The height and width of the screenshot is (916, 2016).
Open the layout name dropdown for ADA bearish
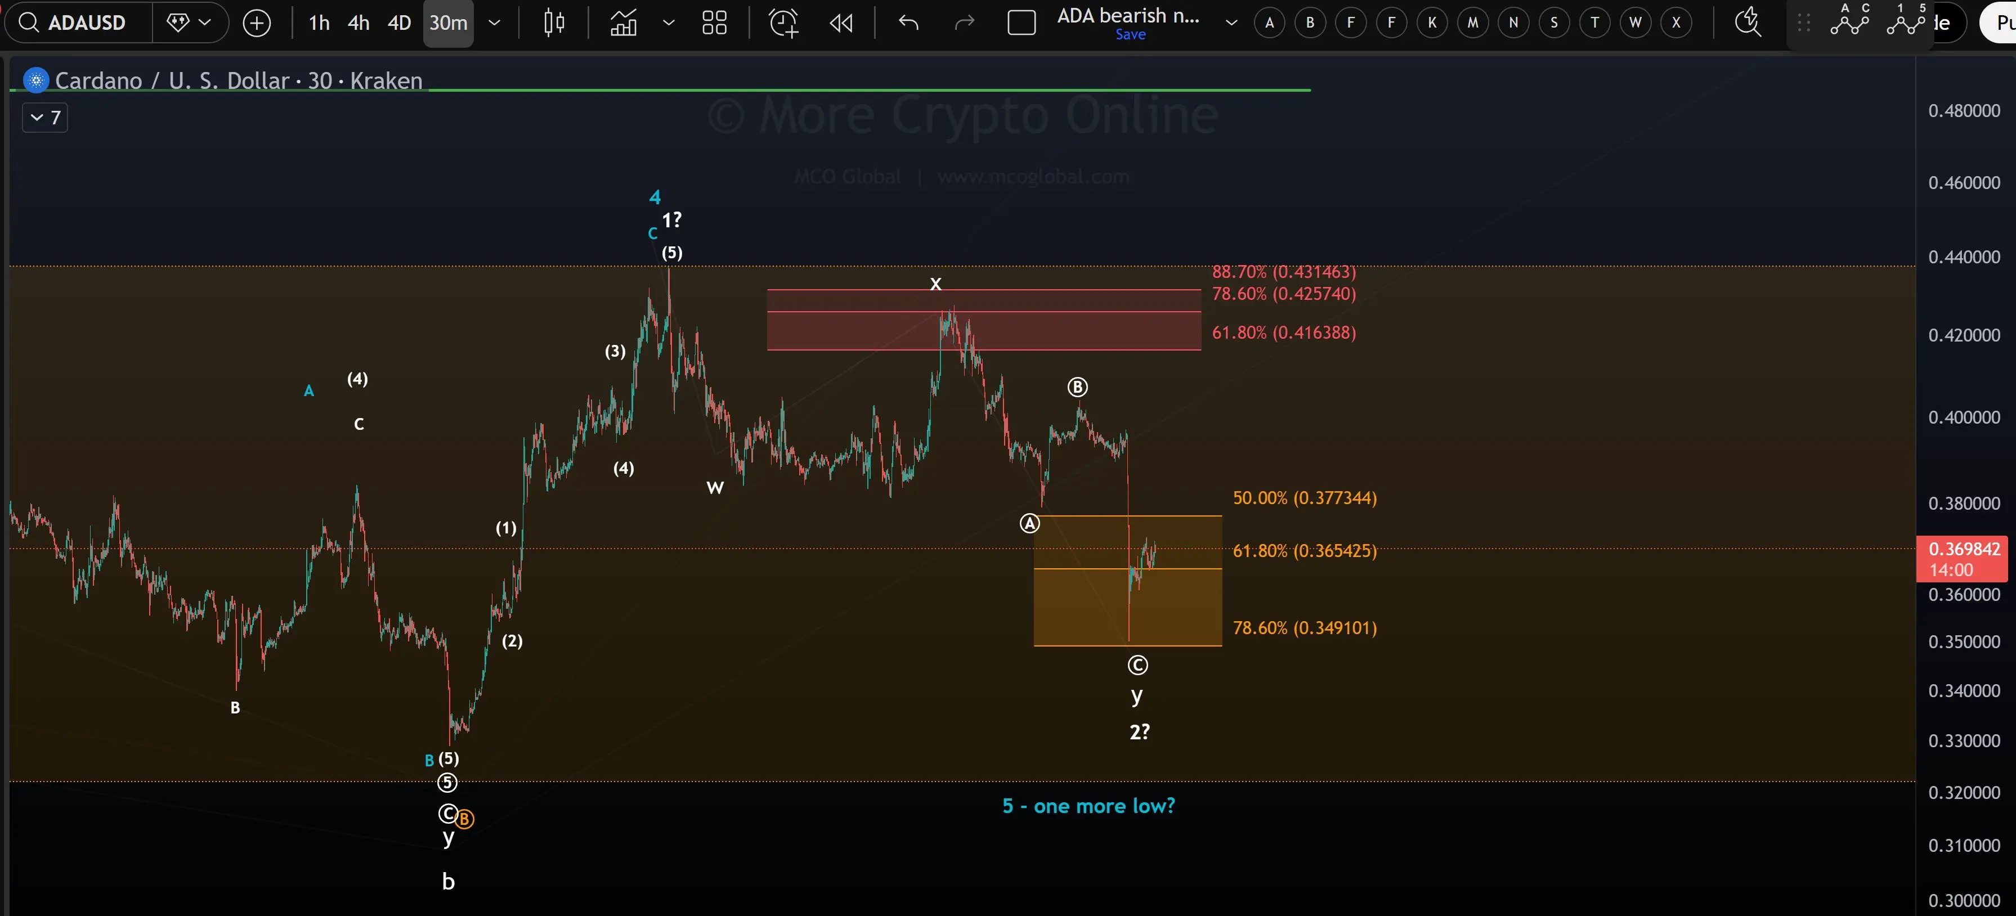click(1230, 22)
